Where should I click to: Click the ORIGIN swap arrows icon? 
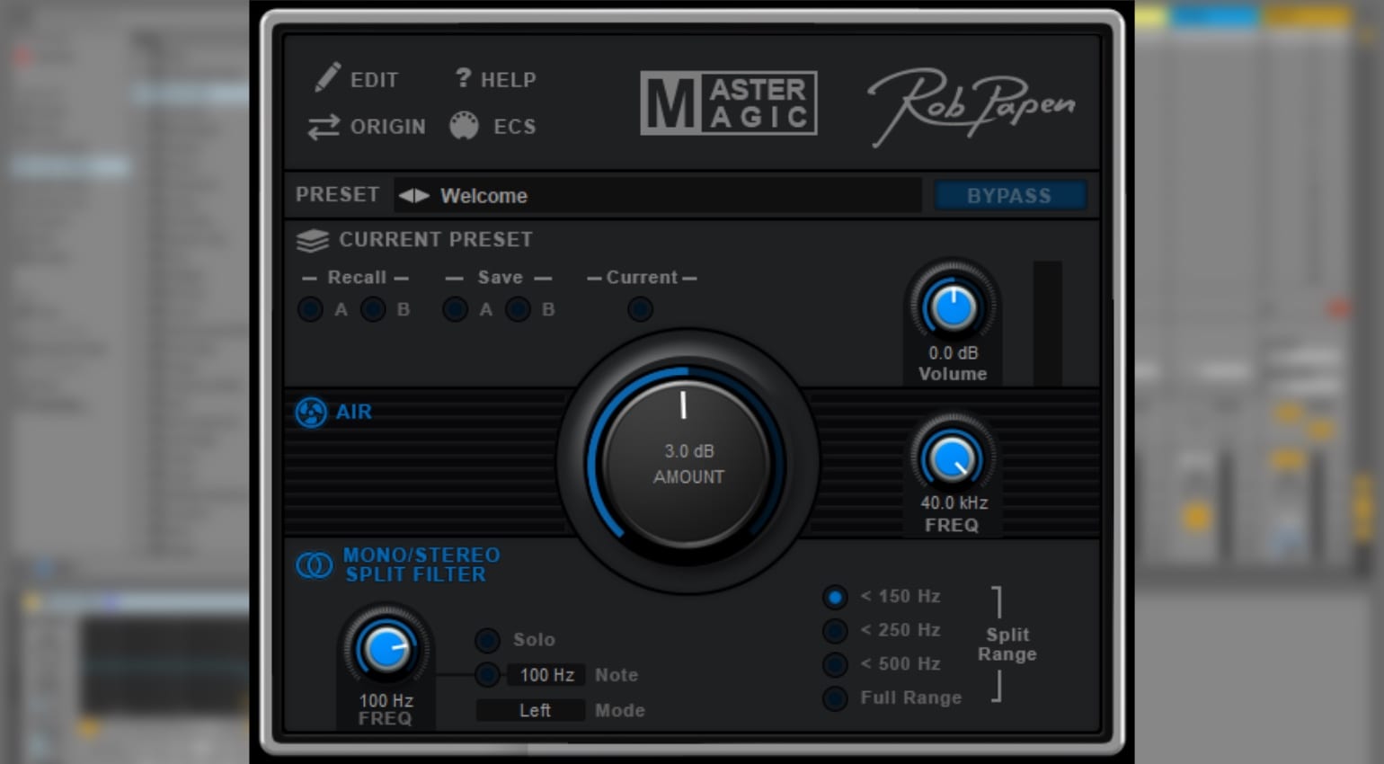click(324, 127)
